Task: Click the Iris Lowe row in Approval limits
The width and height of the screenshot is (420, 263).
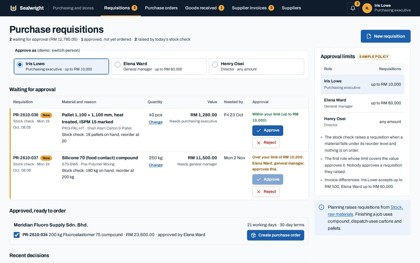Action: 363,84
